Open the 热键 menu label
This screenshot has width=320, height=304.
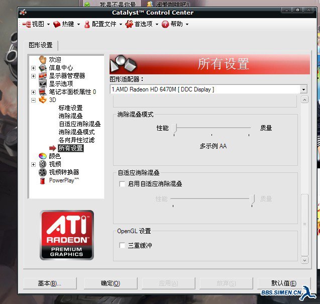click(68, 24)
